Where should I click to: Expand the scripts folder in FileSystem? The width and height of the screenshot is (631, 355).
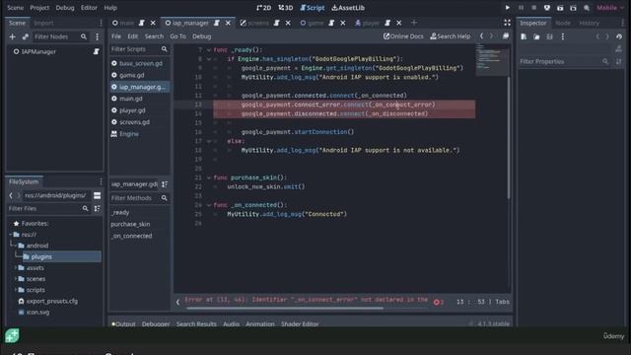pyautogui.click(x=16, y=290)
